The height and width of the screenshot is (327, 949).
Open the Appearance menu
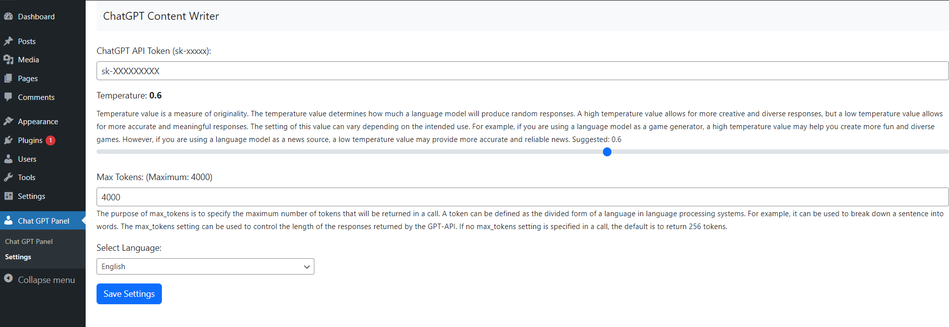38,121
